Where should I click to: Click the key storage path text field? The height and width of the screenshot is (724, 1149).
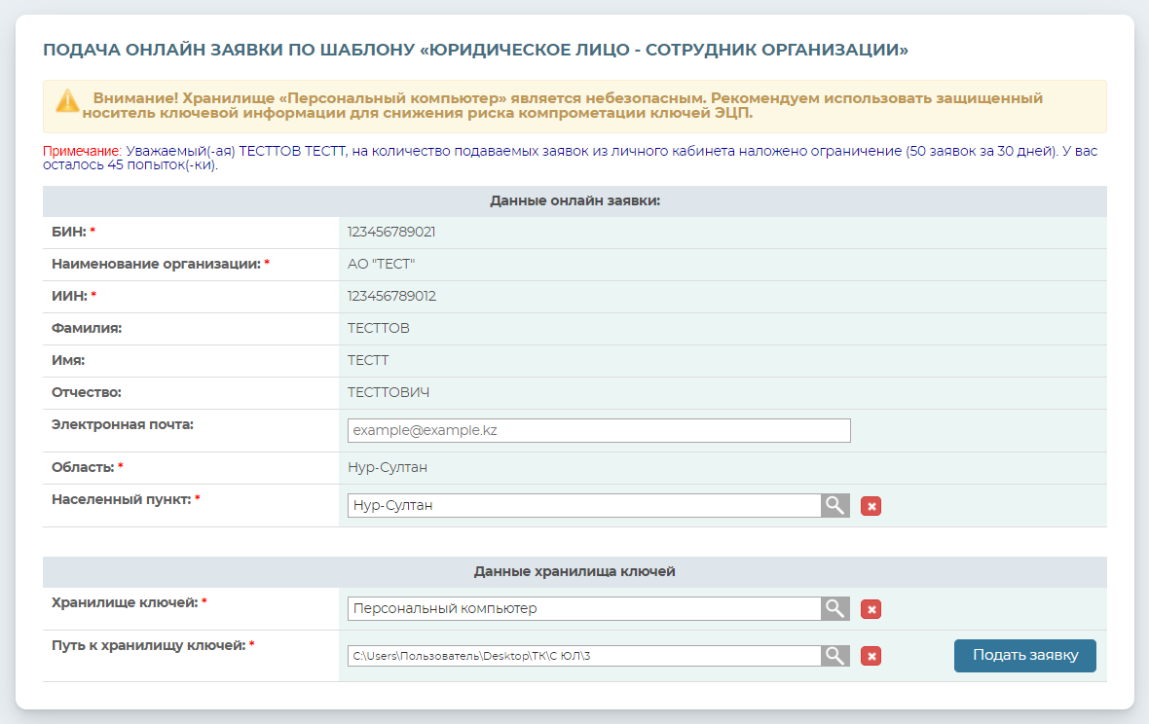coord(584,655)
